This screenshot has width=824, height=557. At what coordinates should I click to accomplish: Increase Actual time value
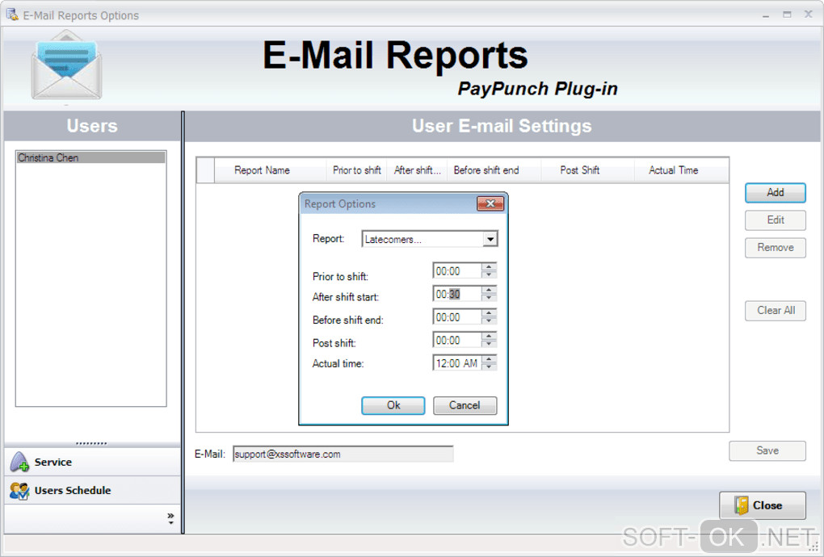point(489,359)
